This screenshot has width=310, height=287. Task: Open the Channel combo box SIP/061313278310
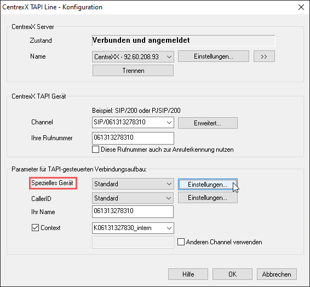133,122
